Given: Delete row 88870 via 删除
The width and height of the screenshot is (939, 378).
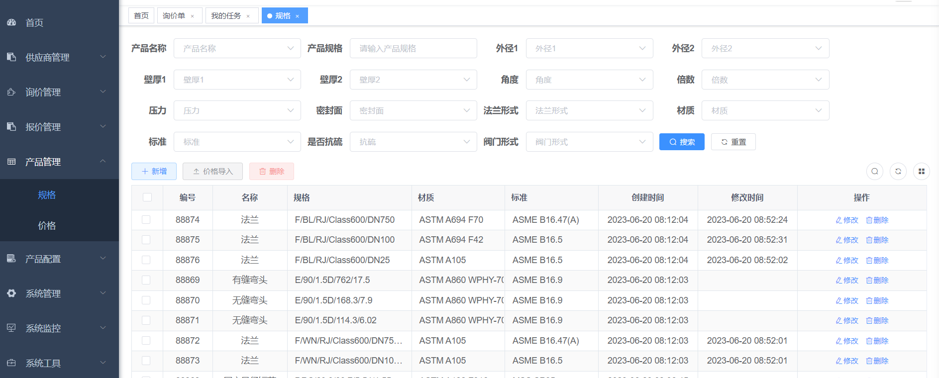Looking at the screenshot, I should tap(877, 300).
